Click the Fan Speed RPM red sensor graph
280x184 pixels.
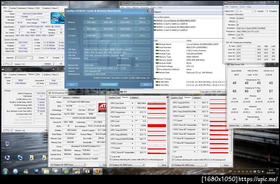pos(157,126)
